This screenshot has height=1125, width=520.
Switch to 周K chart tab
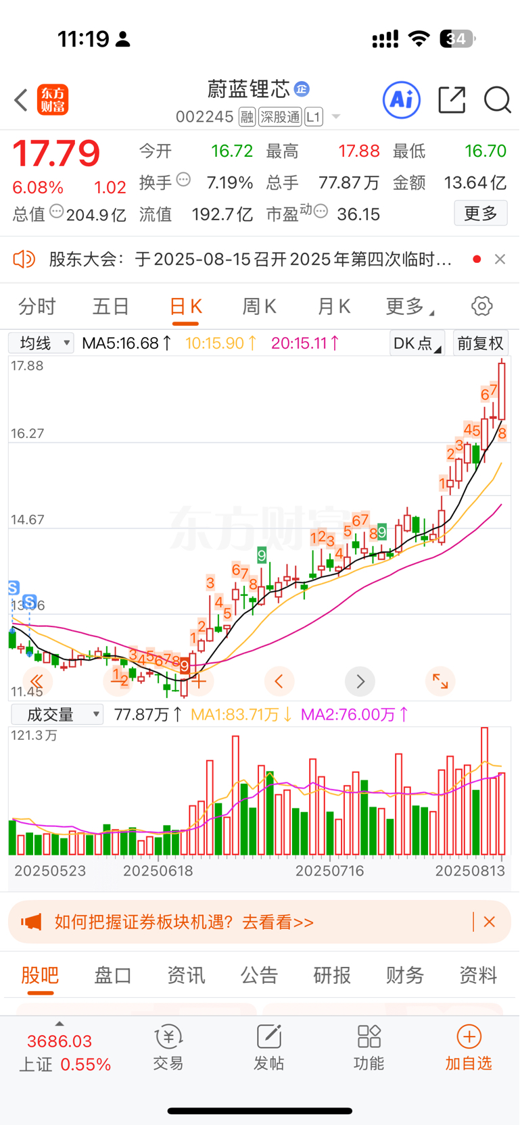coord(259,307)
